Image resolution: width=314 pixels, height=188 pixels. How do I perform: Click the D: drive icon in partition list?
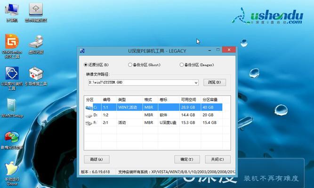coord(89,115)
